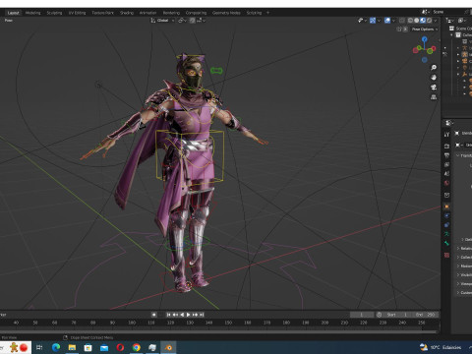Image resolution: width=472 pixels, height=354 pixels.
Task: Select material preview viewport shading
Action: (423, 21)
